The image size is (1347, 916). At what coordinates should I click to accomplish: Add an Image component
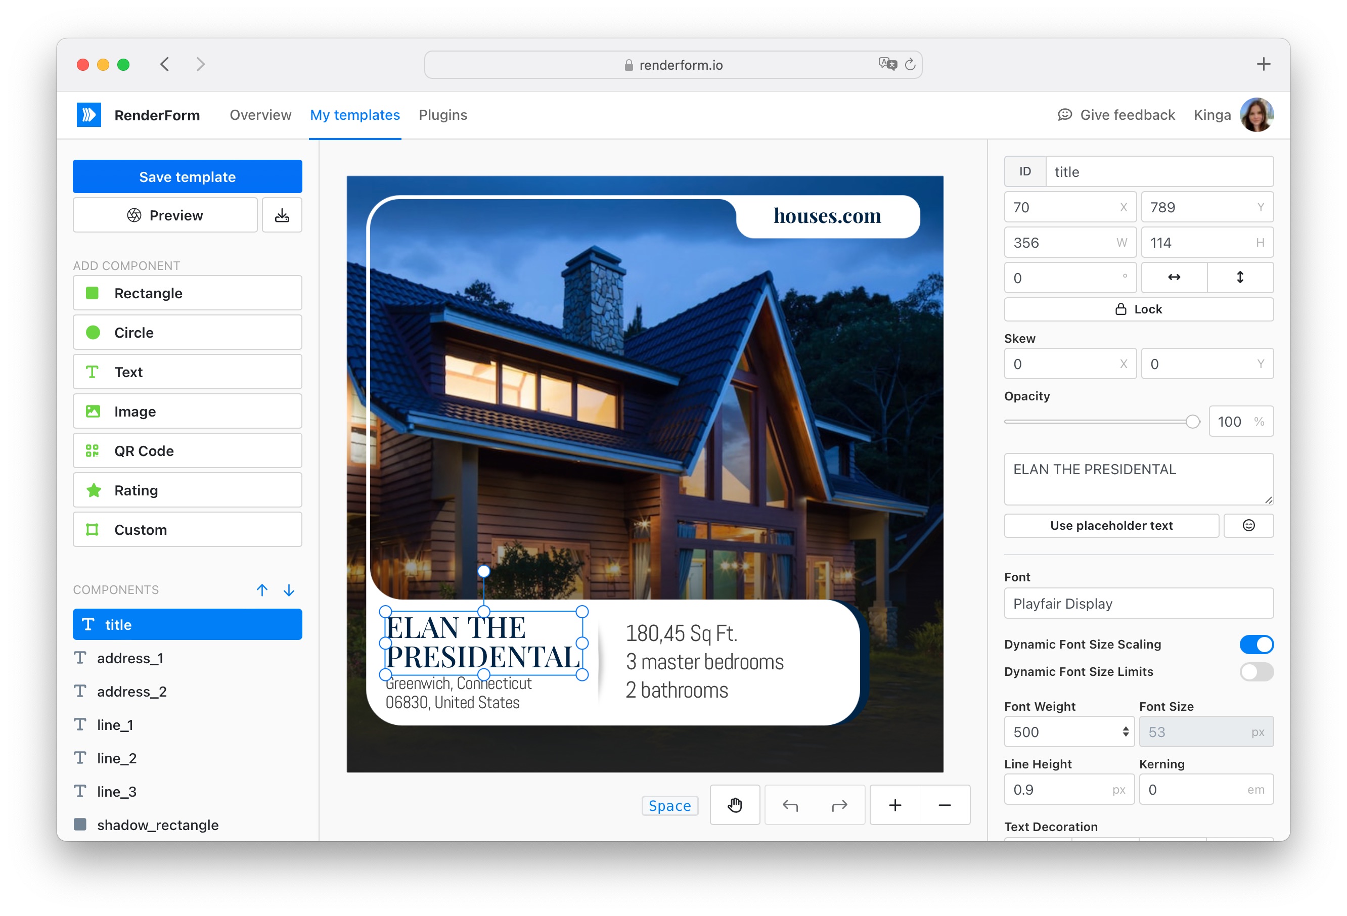187,411
